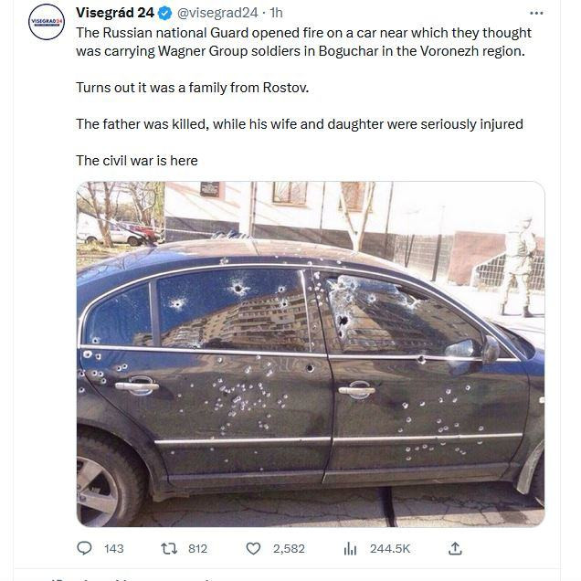Open the bullet-riddled car photo

click(311, 354)
